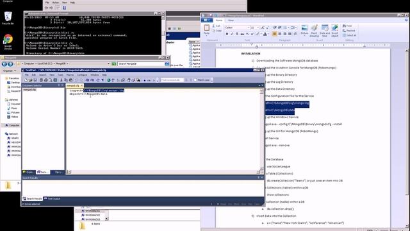Click the Paste icon in TextPad toolbar
Viewport: 410px width, 231px height.
(x=70, y=80)
